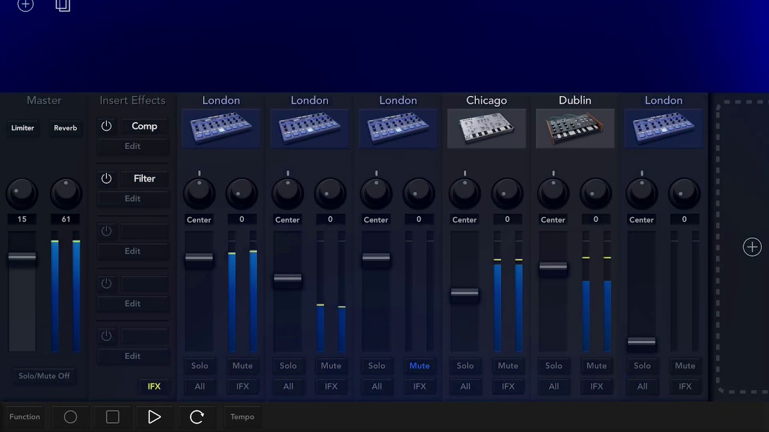Choose an effect for empty fifth insert slot
This screenshot has width=769, height=432.
(x=144, y=336)
